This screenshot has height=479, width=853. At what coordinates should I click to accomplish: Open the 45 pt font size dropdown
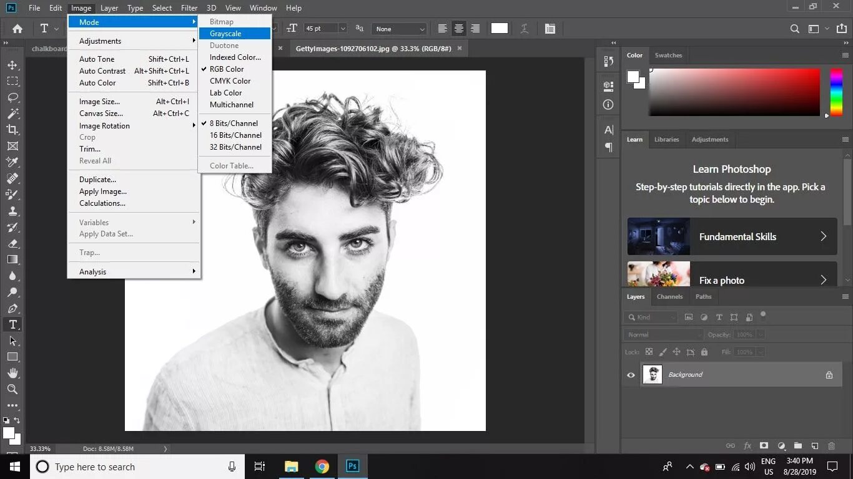coord(342,29)
